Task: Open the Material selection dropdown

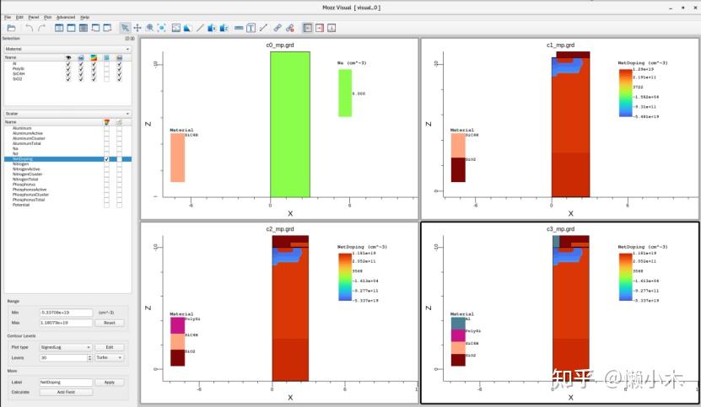Action: click(67, 49)
